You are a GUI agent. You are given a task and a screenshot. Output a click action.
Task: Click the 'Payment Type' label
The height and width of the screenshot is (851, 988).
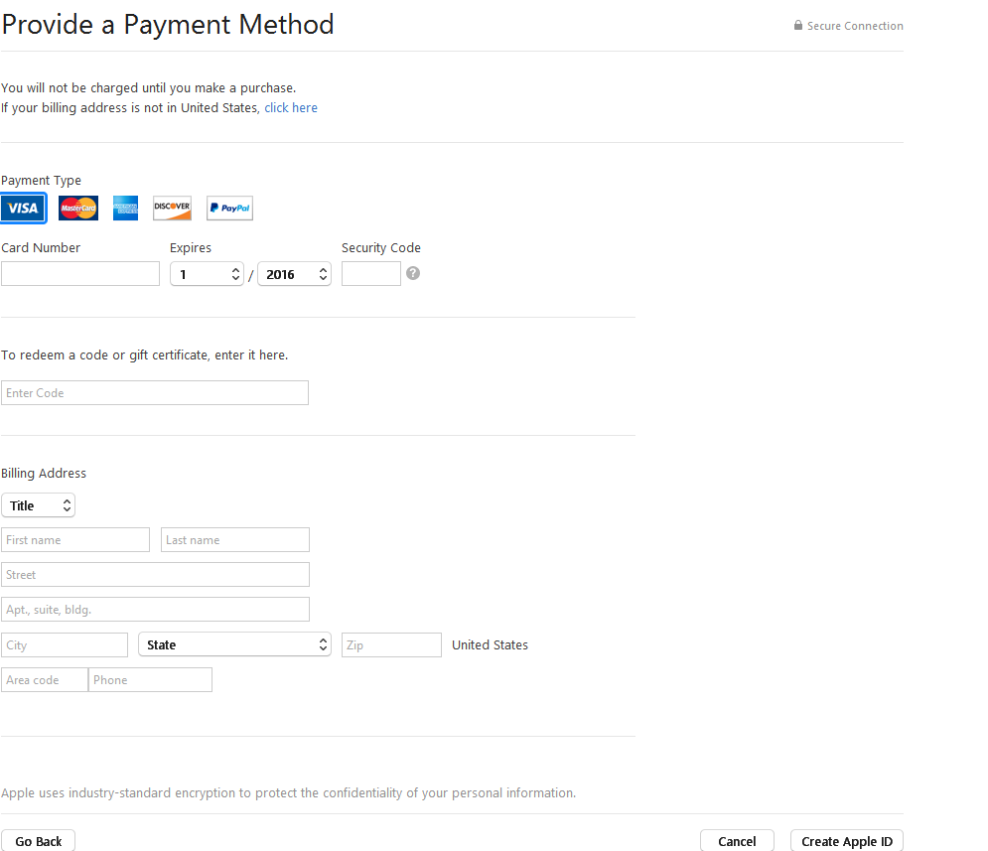(41, 180)
